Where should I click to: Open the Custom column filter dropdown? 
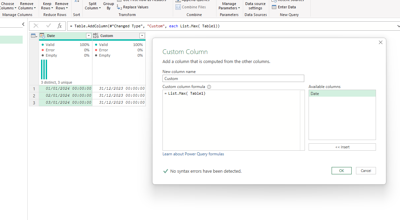click(142, 36)
